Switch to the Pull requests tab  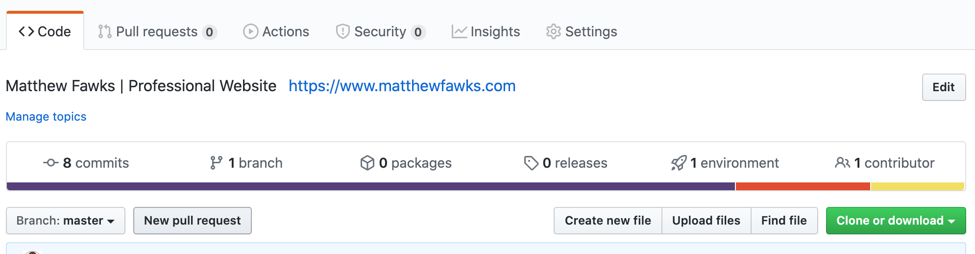coord(157,32)
